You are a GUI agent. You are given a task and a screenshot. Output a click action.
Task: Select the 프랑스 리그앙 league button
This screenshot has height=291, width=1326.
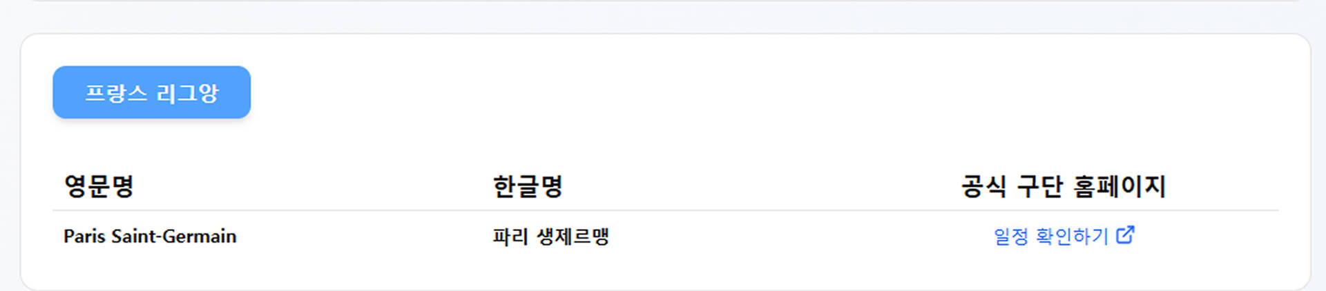tap(152, 92)
